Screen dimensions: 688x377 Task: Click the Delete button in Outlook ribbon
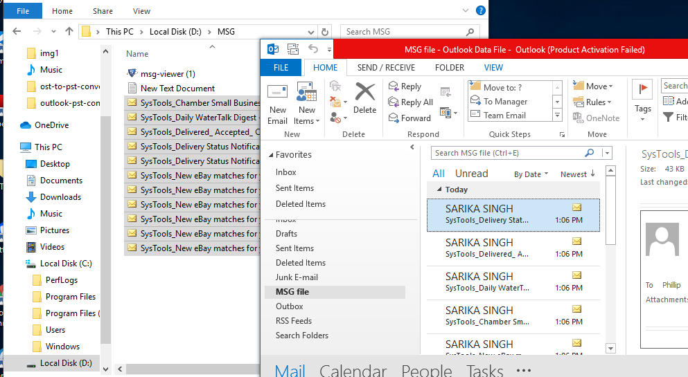(x=365, y=99)
